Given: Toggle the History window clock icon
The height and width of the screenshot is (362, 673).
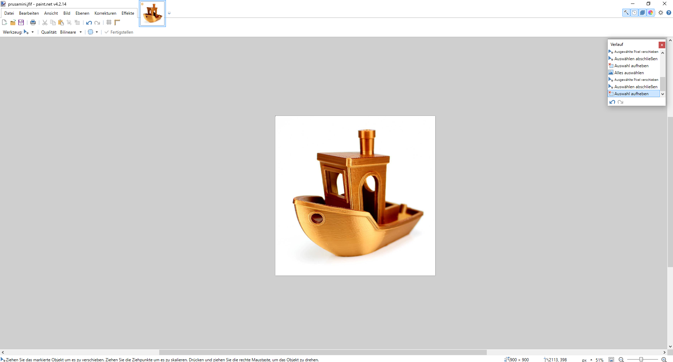Looking at the screenshot, I should [x=634, y=13].
